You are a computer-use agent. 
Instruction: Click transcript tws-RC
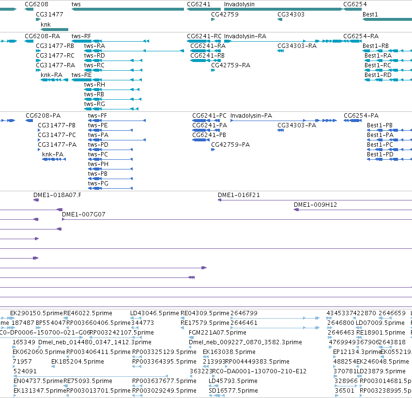click(113, 70)
